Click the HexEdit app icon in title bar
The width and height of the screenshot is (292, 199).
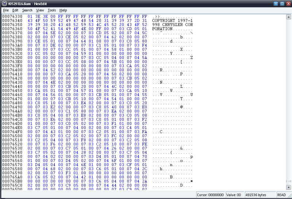(4, 4)
